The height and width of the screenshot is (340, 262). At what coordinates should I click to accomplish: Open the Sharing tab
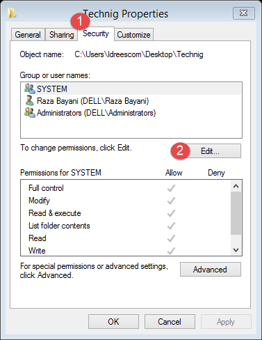point(61,35)
